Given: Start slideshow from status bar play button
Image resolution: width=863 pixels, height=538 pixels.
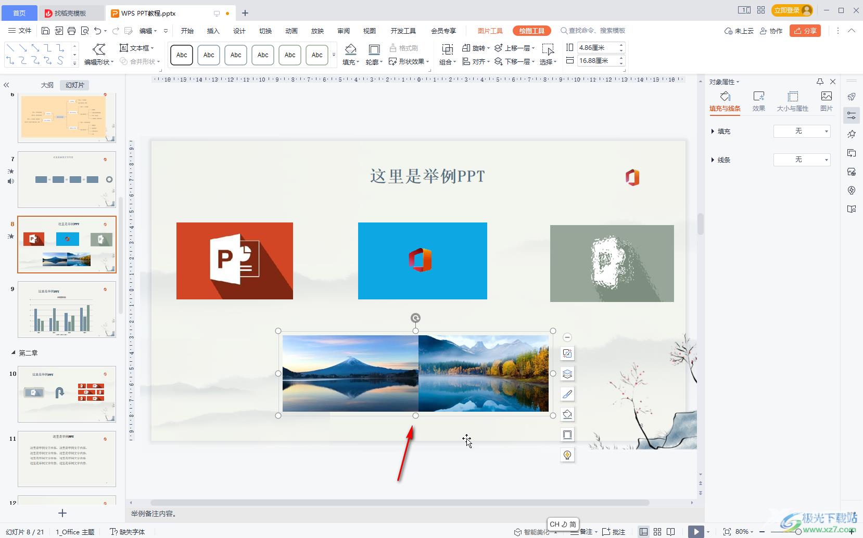Looking at the screenshot, I should click(x=695, y=532).
